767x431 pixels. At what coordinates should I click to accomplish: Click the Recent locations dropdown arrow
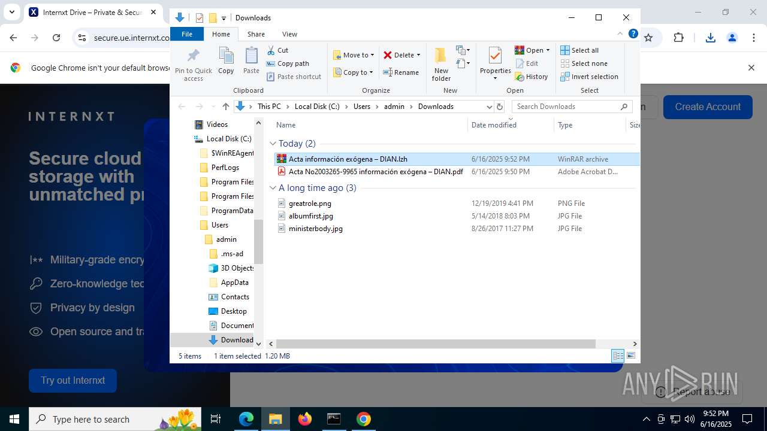click(x=213, y=107)
